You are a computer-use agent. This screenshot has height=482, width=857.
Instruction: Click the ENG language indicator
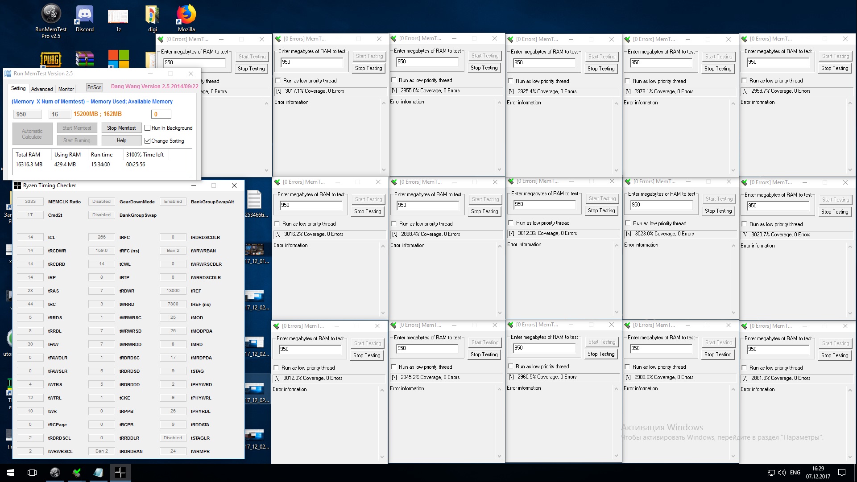795,473
